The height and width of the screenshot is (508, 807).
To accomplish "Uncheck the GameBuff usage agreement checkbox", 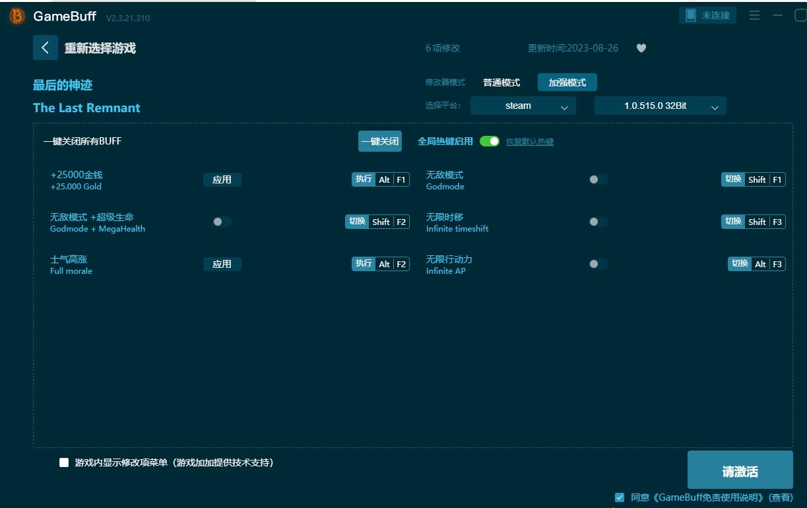I will click(x=620, y=497).
